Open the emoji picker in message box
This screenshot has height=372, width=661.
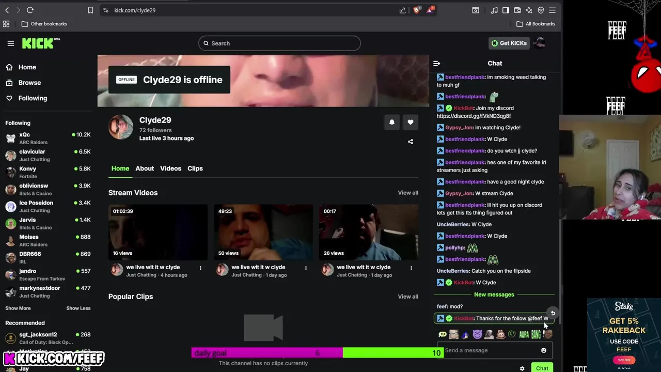(x=543, y=350)
